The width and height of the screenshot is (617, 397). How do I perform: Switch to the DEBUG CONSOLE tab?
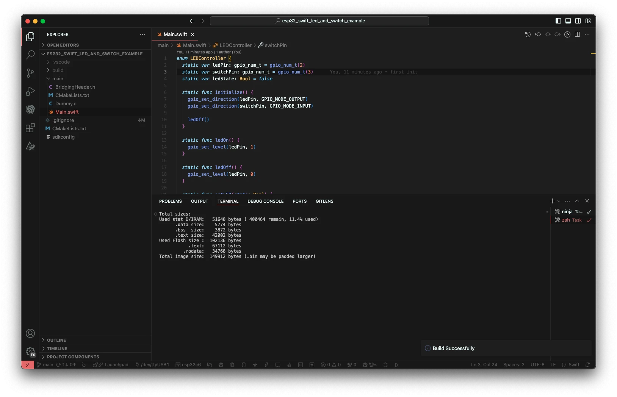pos(265,201)
